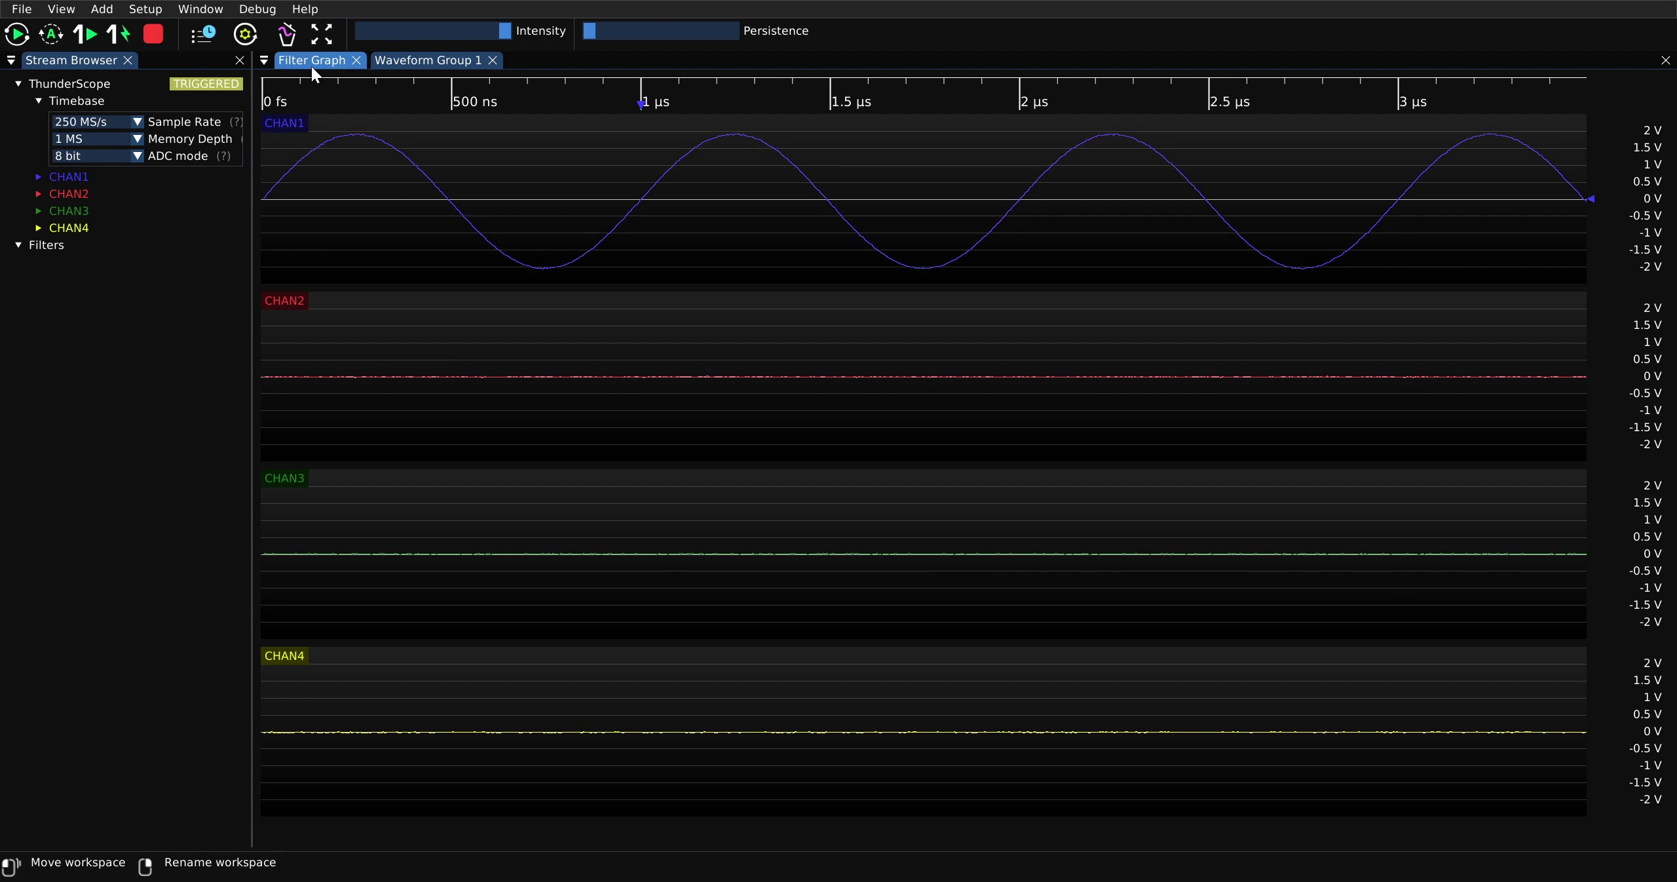This screenshot has height=882, width=1677.
Task: Close the Filter Graph tab
Action: [356, 60]
